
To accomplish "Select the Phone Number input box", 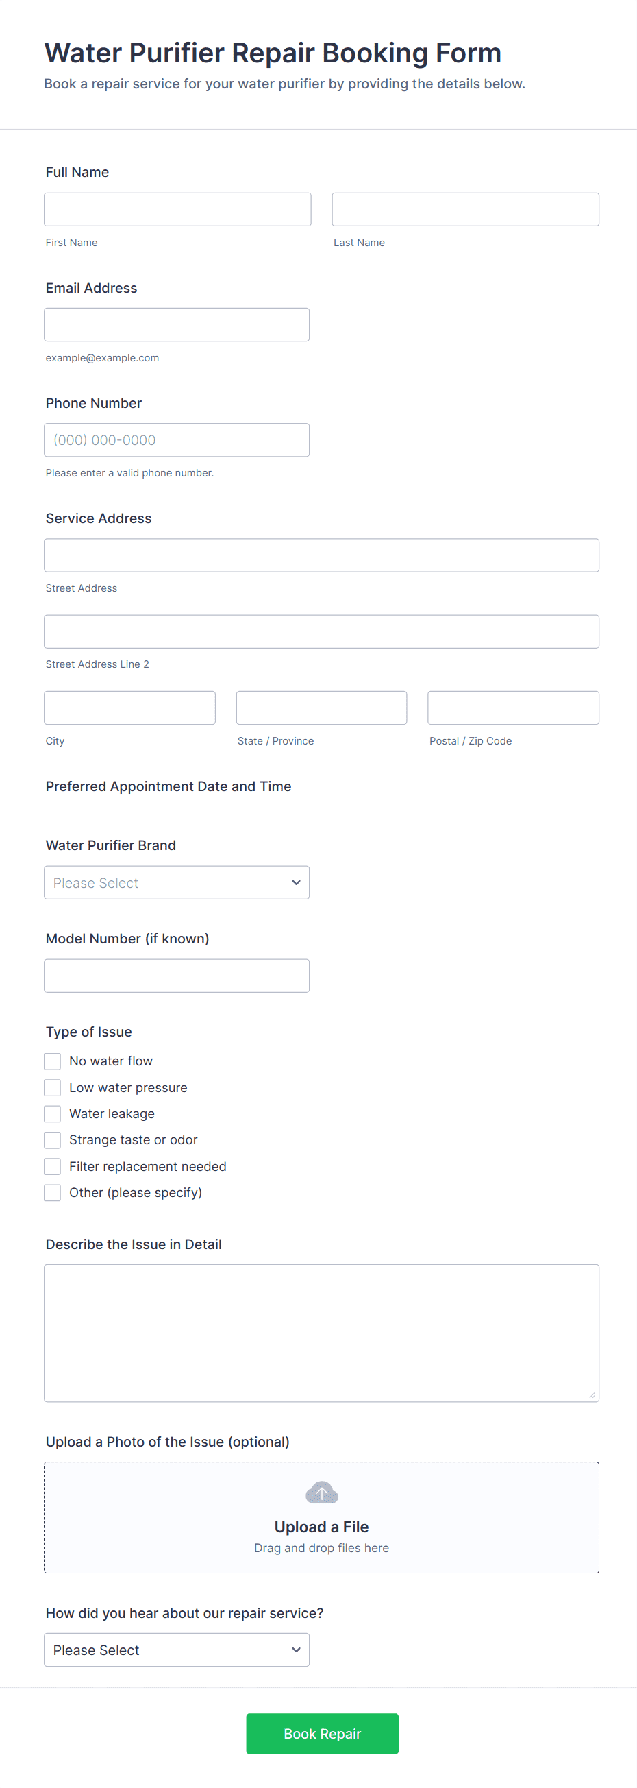I will click(177, 439).
